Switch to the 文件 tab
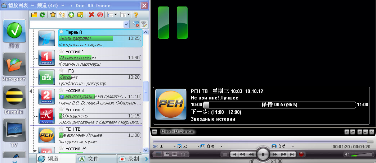376x163 pixels. (96, 159)
